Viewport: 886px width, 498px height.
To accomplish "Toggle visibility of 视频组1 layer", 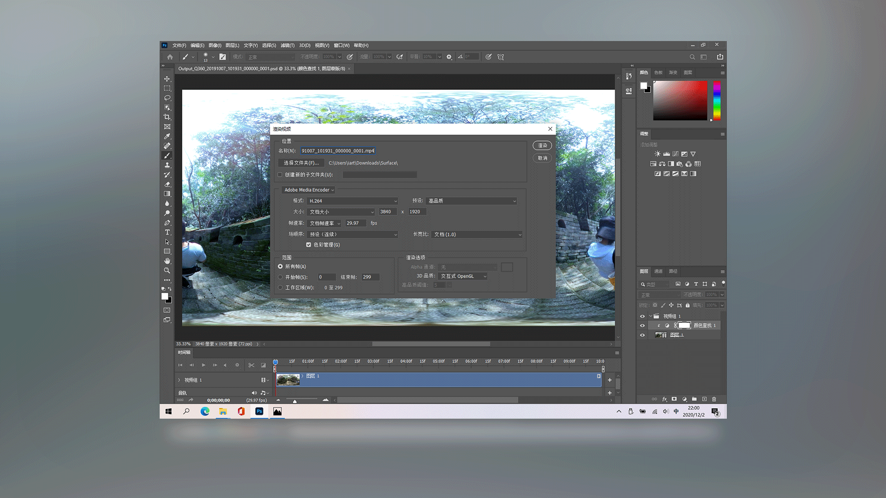I will click(642, 315).
